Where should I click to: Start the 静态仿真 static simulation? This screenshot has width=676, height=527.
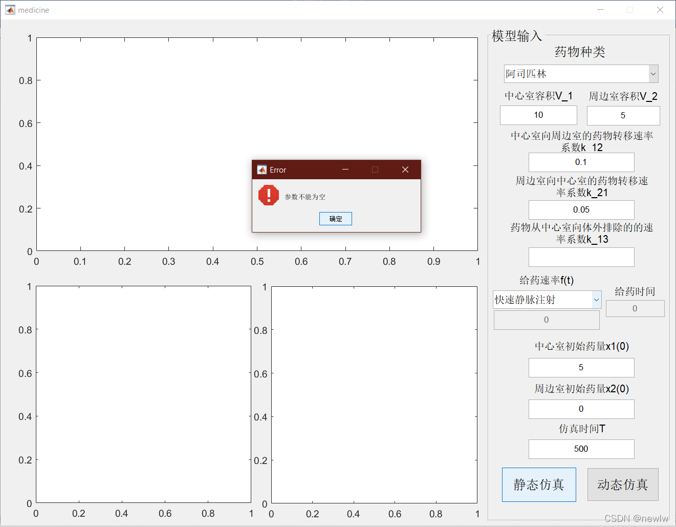pyautogui.click(x=539, y=484)
